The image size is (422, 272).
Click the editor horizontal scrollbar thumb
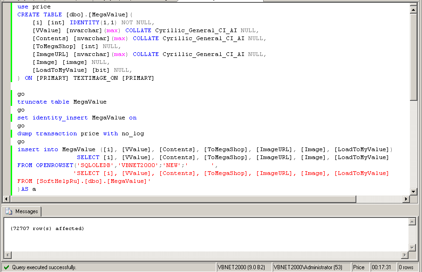[183, 199]
